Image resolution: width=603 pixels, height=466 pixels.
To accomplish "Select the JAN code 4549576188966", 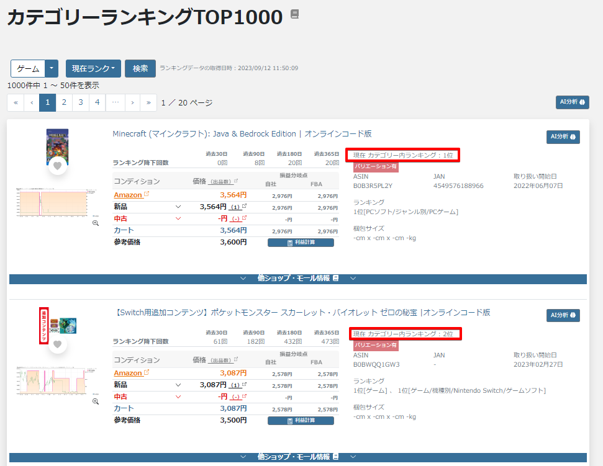I will (x=458, y=186).
